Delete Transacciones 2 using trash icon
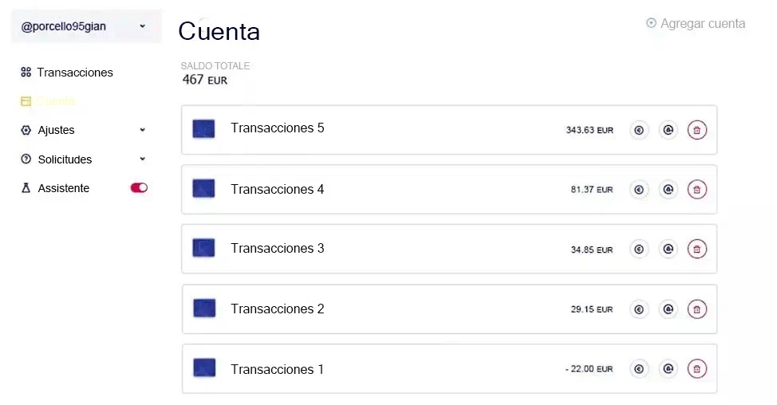This screenshot has height=405, width=777. tap(696, 309)
